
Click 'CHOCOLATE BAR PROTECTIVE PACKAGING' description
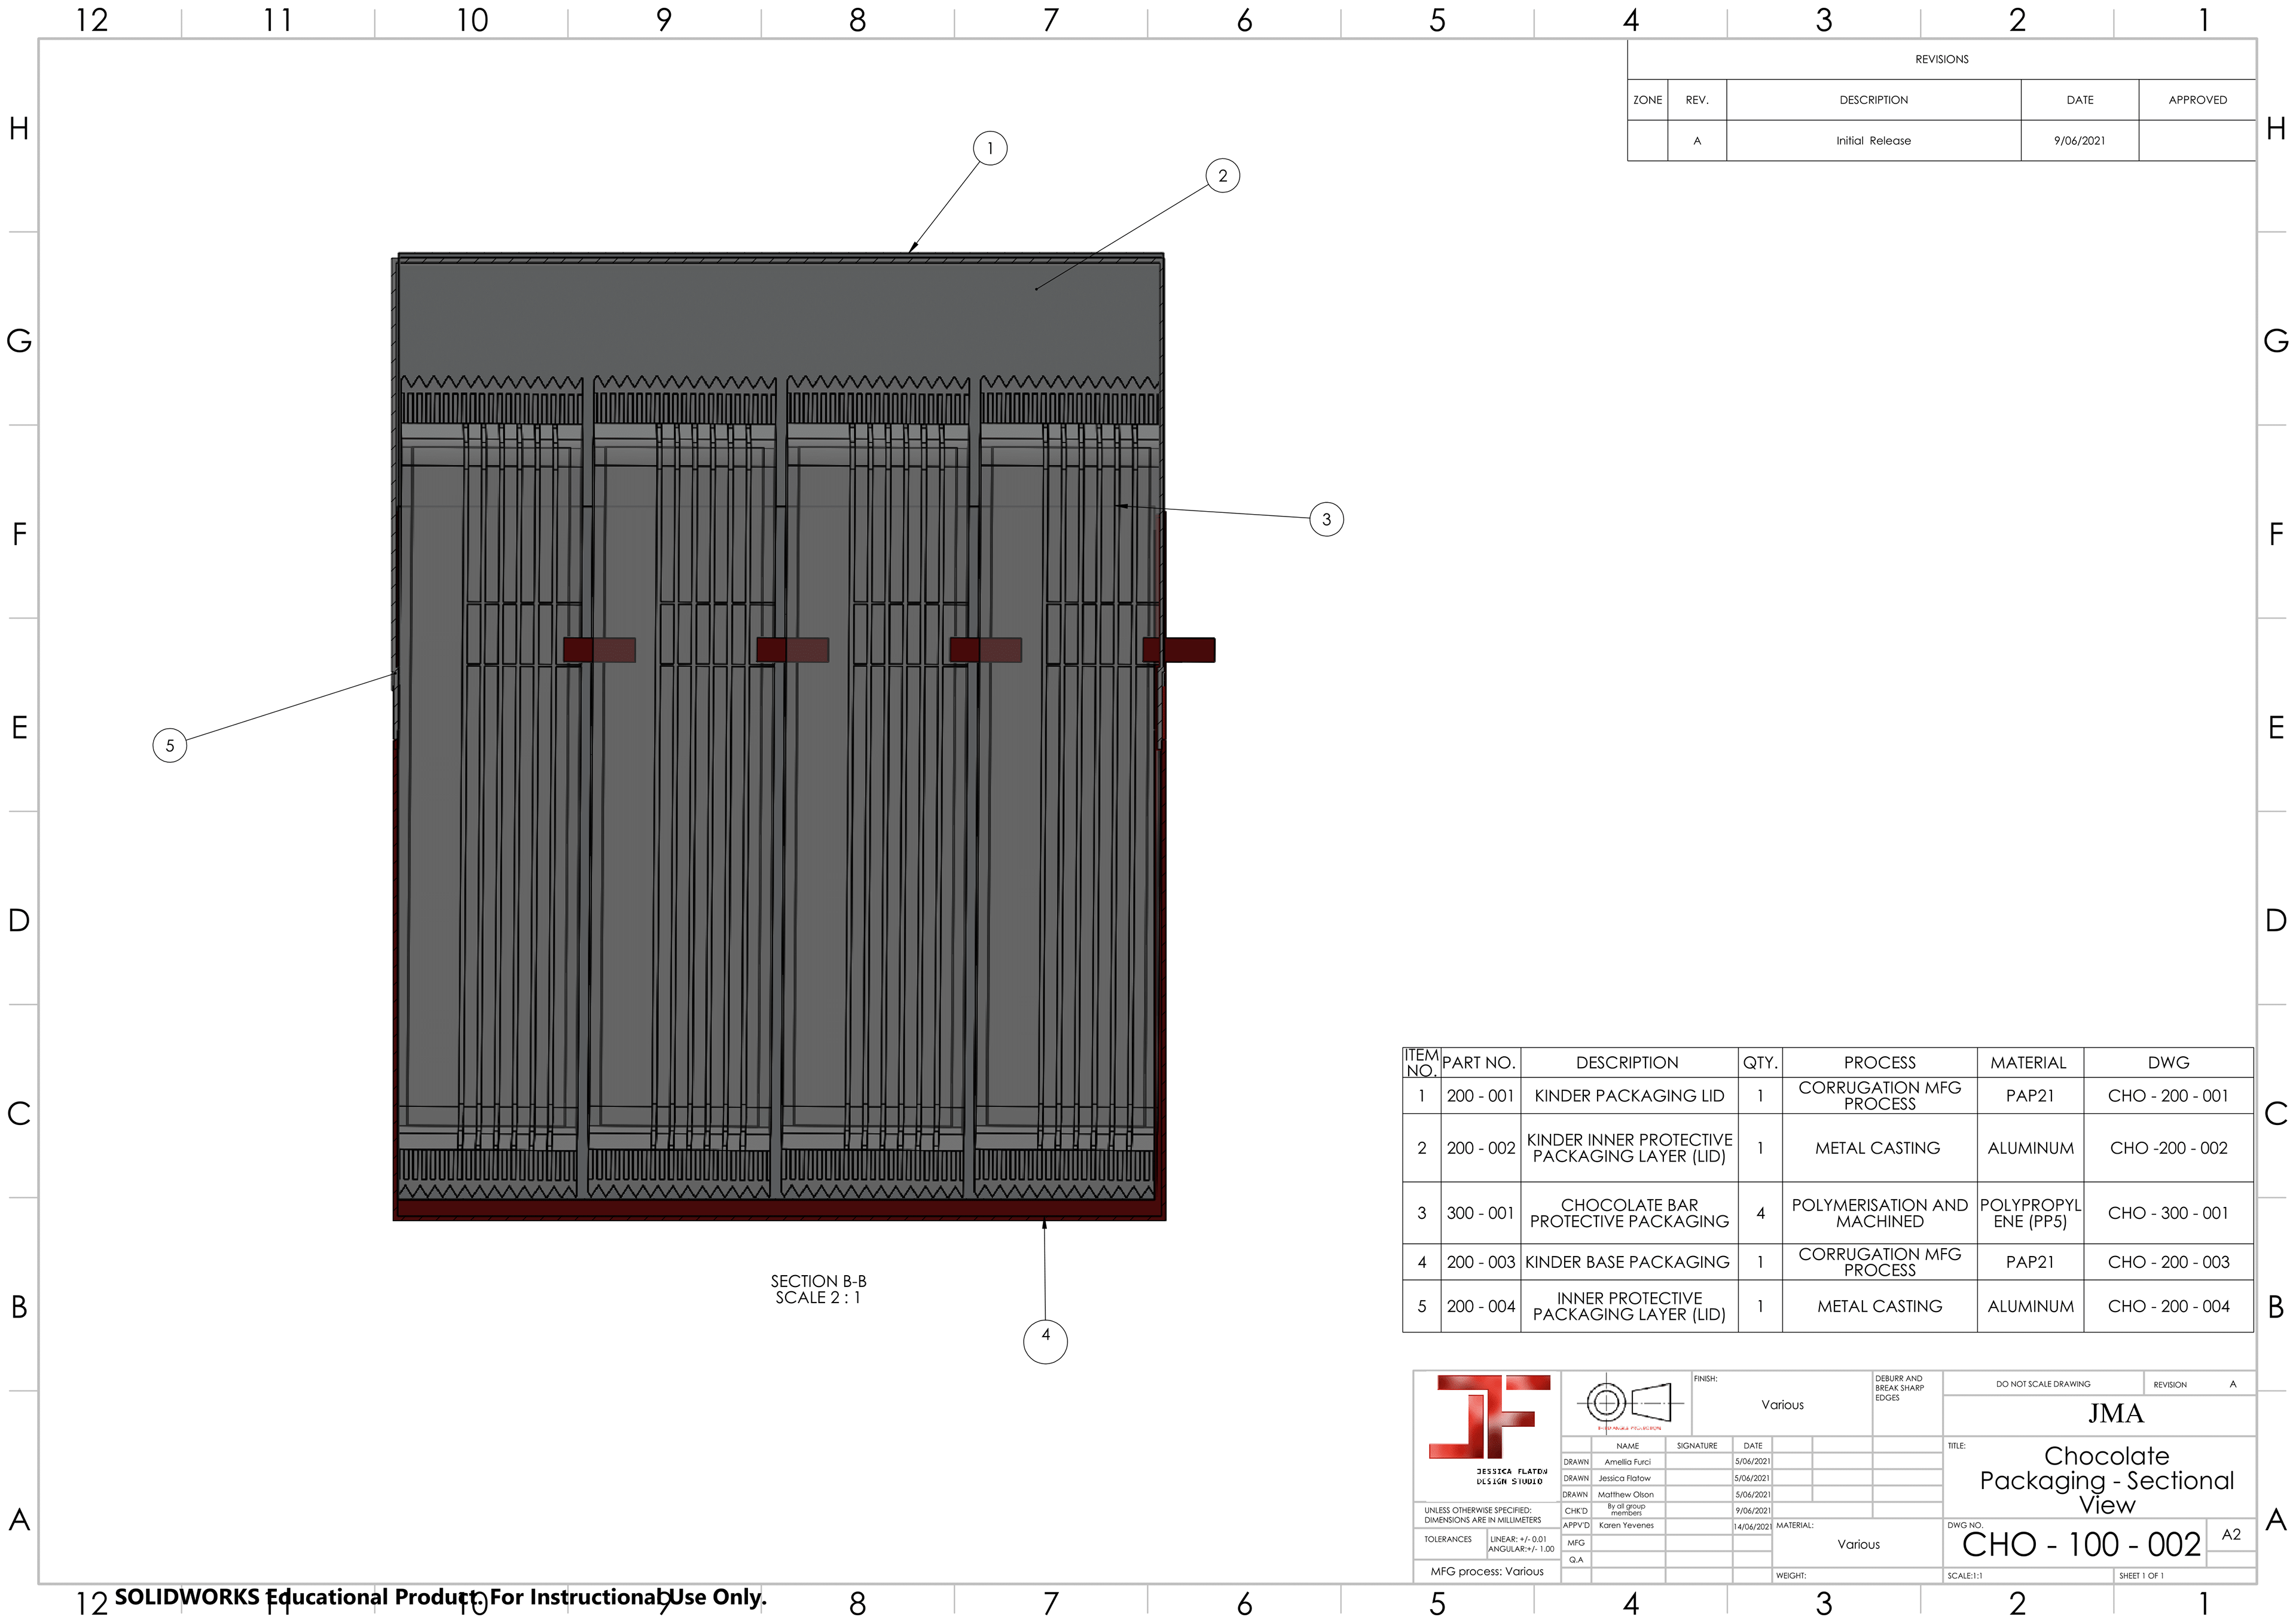point(1629,1213)
